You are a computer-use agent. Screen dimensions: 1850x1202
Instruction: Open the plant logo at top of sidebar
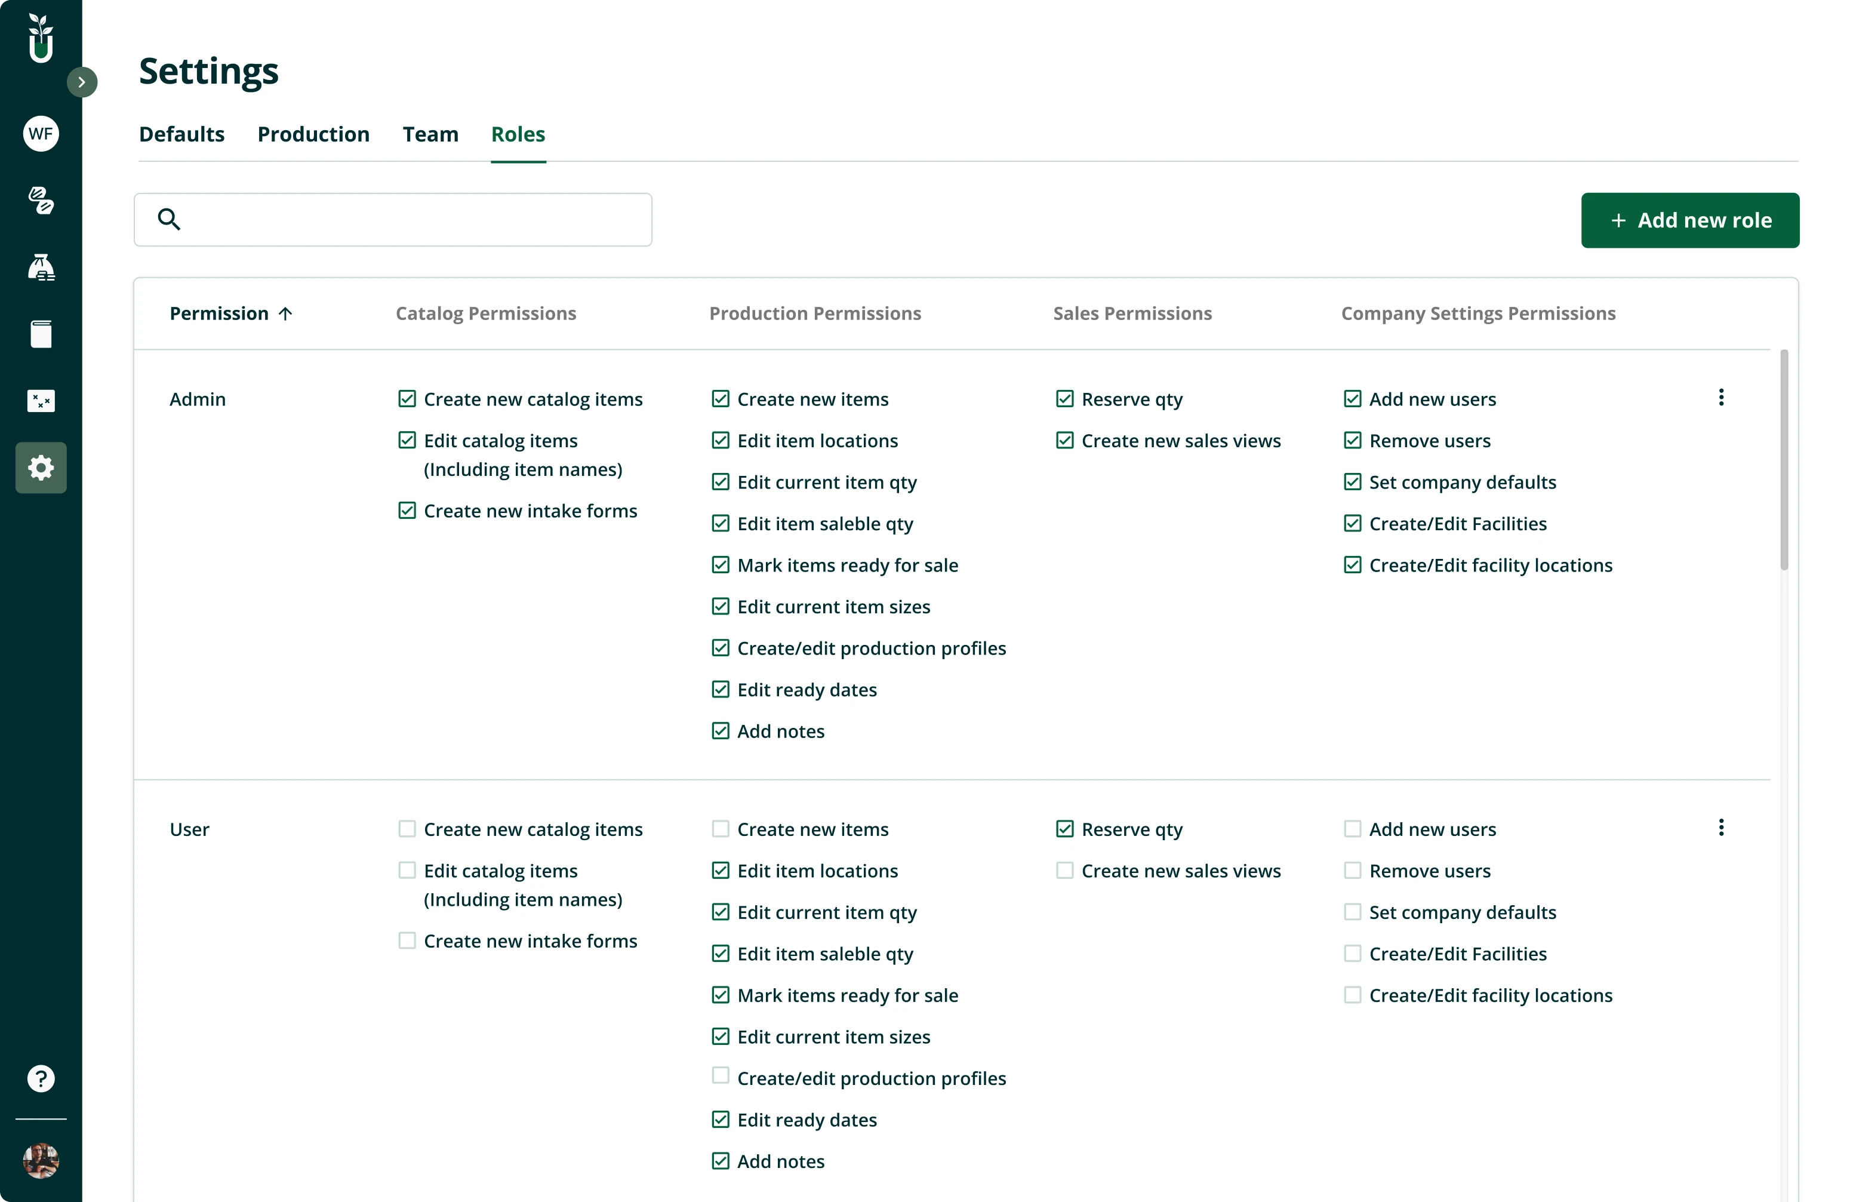coord(41,37)
